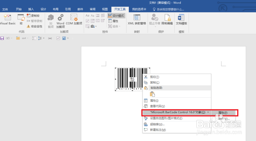Open the Word 加载项 dialog

point(60,21)
